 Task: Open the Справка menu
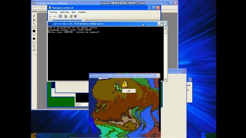[82, 12]
